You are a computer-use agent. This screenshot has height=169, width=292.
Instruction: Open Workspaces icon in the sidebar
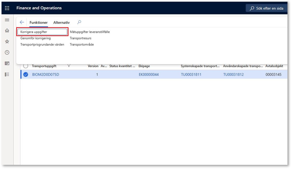tap(7, 63)
